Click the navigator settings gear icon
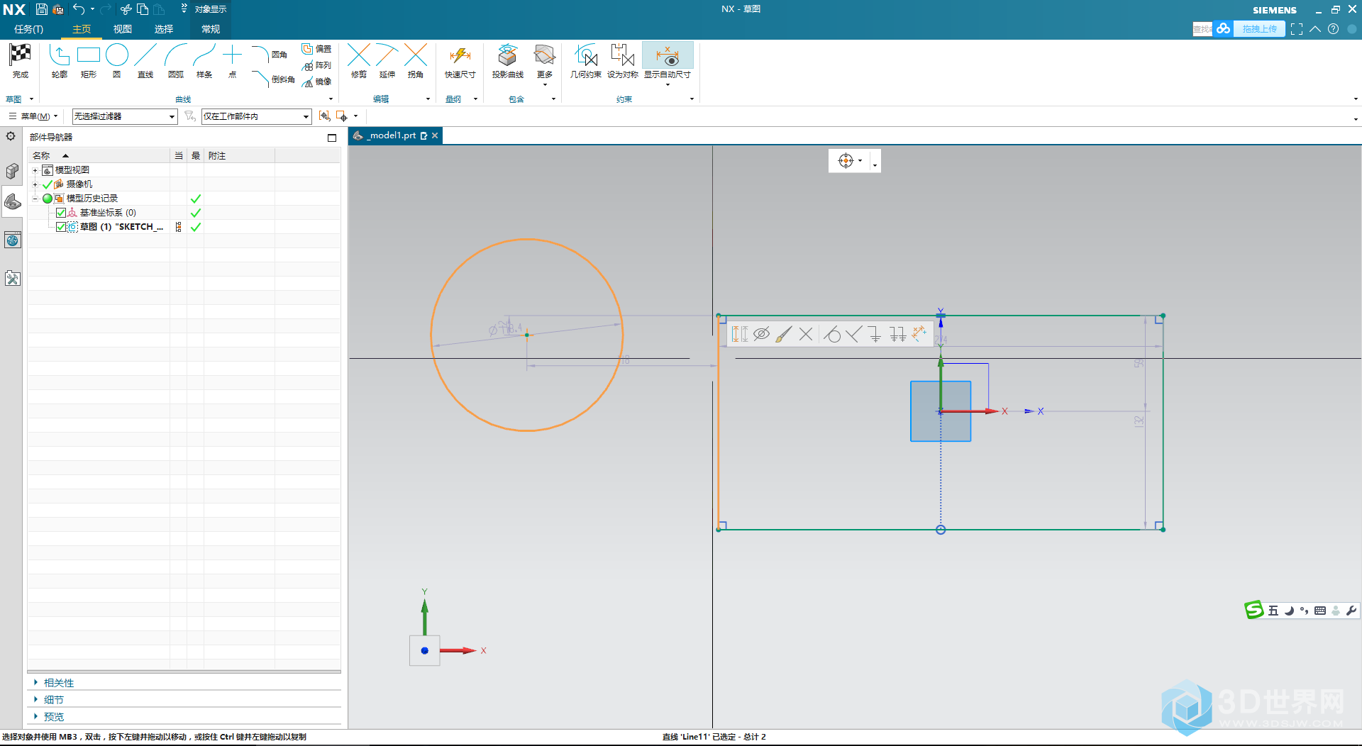 (x=11, y=136)
